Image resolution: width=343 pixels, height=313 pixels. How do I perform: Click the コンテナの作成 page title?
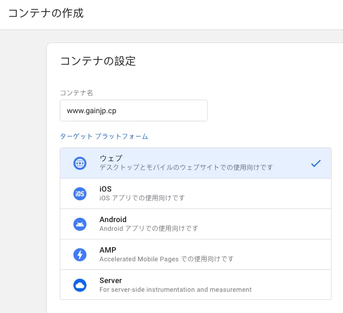click(46, 13)
